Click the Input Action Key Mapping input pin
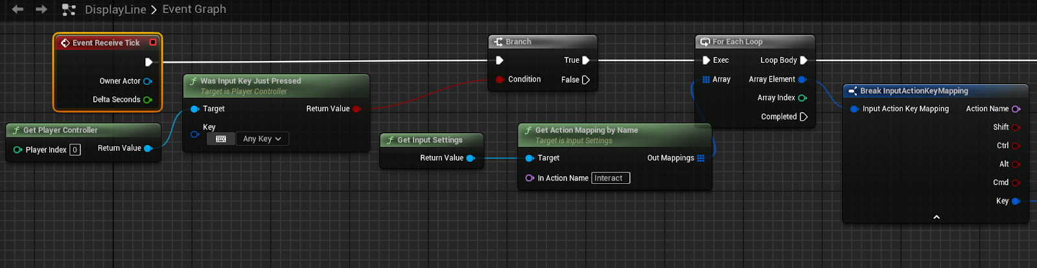Viewport: 1037px width, 268px height. pos(854,109)
